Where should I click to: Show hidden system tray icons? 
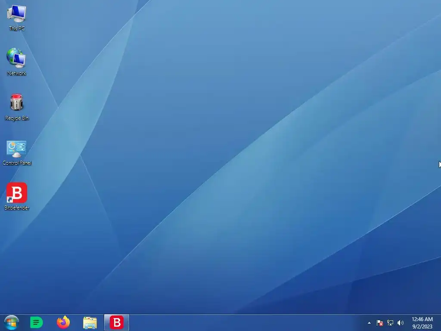[x=369, y=323]
